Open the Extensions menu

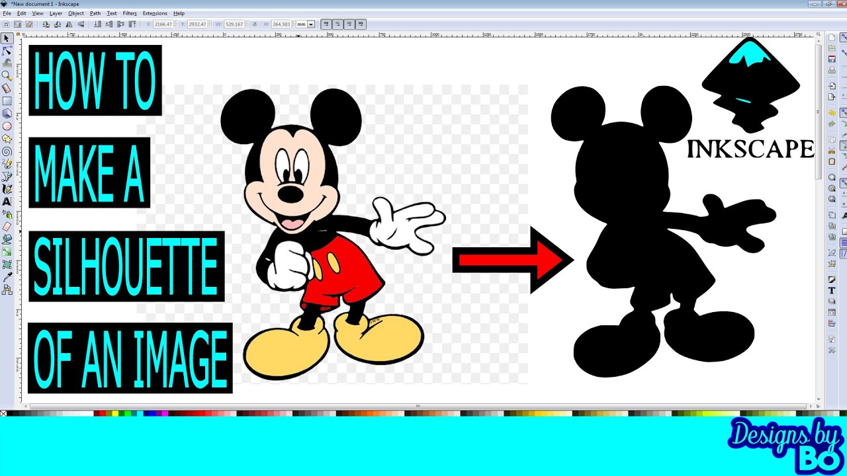(x=155, y=13)
